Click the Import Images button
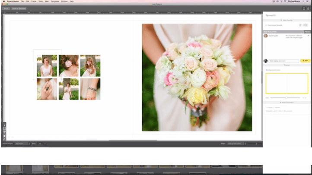The width and height of the screenshot is (312, 175). point(7,144)
